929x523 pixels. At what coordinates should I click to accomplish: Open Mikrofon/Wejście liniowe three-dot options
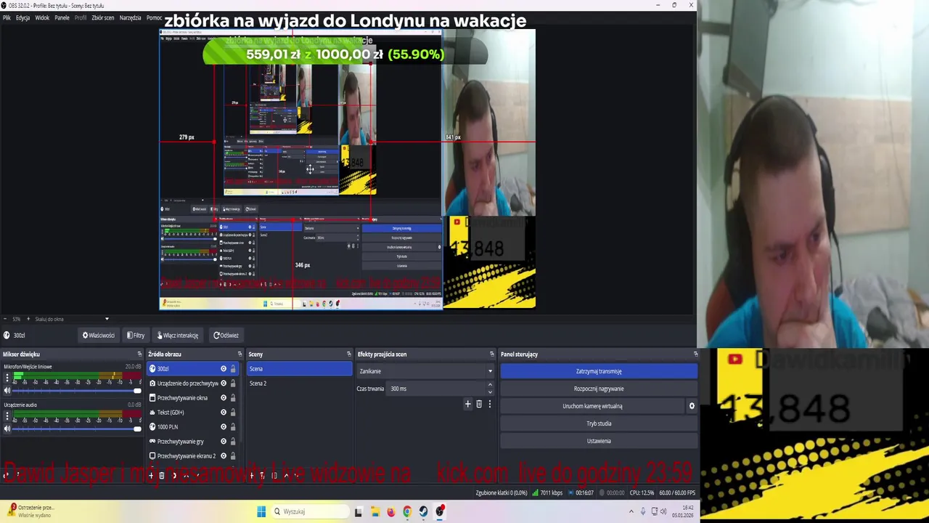[x=7, y=378]
